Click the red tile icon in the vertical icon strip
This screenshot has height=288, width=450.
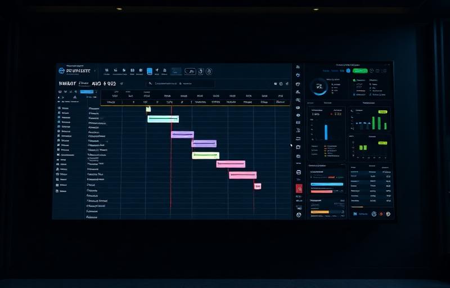coord(299,188)
